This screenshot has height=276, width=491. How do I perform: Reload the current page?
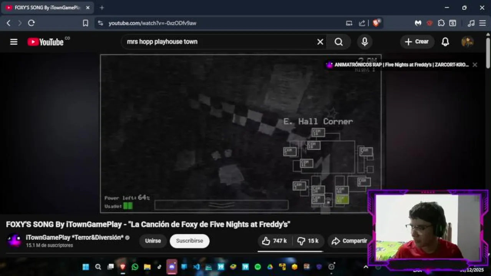click(x=32, y=23)
